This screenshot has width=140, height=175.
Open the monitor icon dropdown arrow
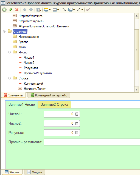tap(50, 10)
